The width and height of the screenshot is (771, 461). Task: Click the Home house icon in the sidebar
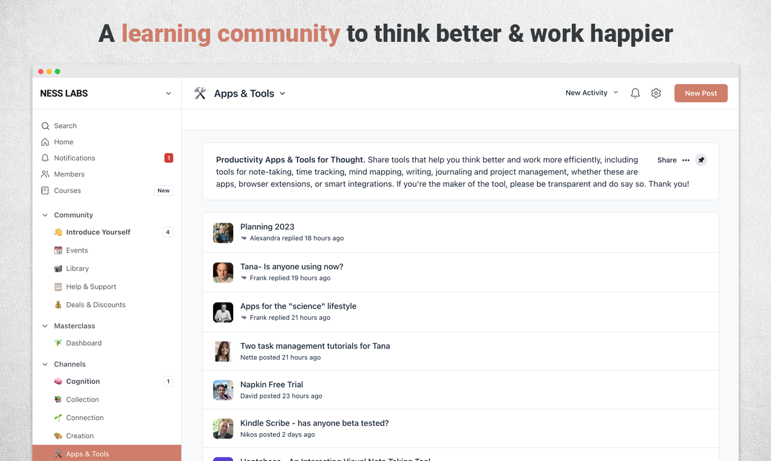click(x=45, y=142)
